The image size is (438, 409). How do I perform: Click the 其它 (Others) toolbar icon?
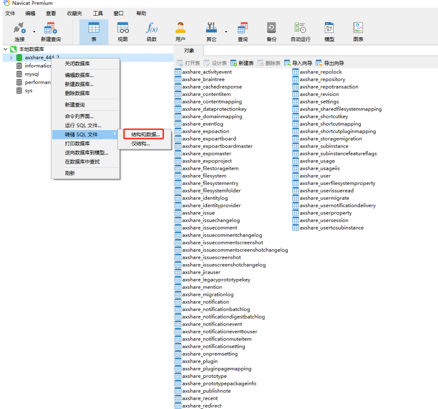coord(211,28)
